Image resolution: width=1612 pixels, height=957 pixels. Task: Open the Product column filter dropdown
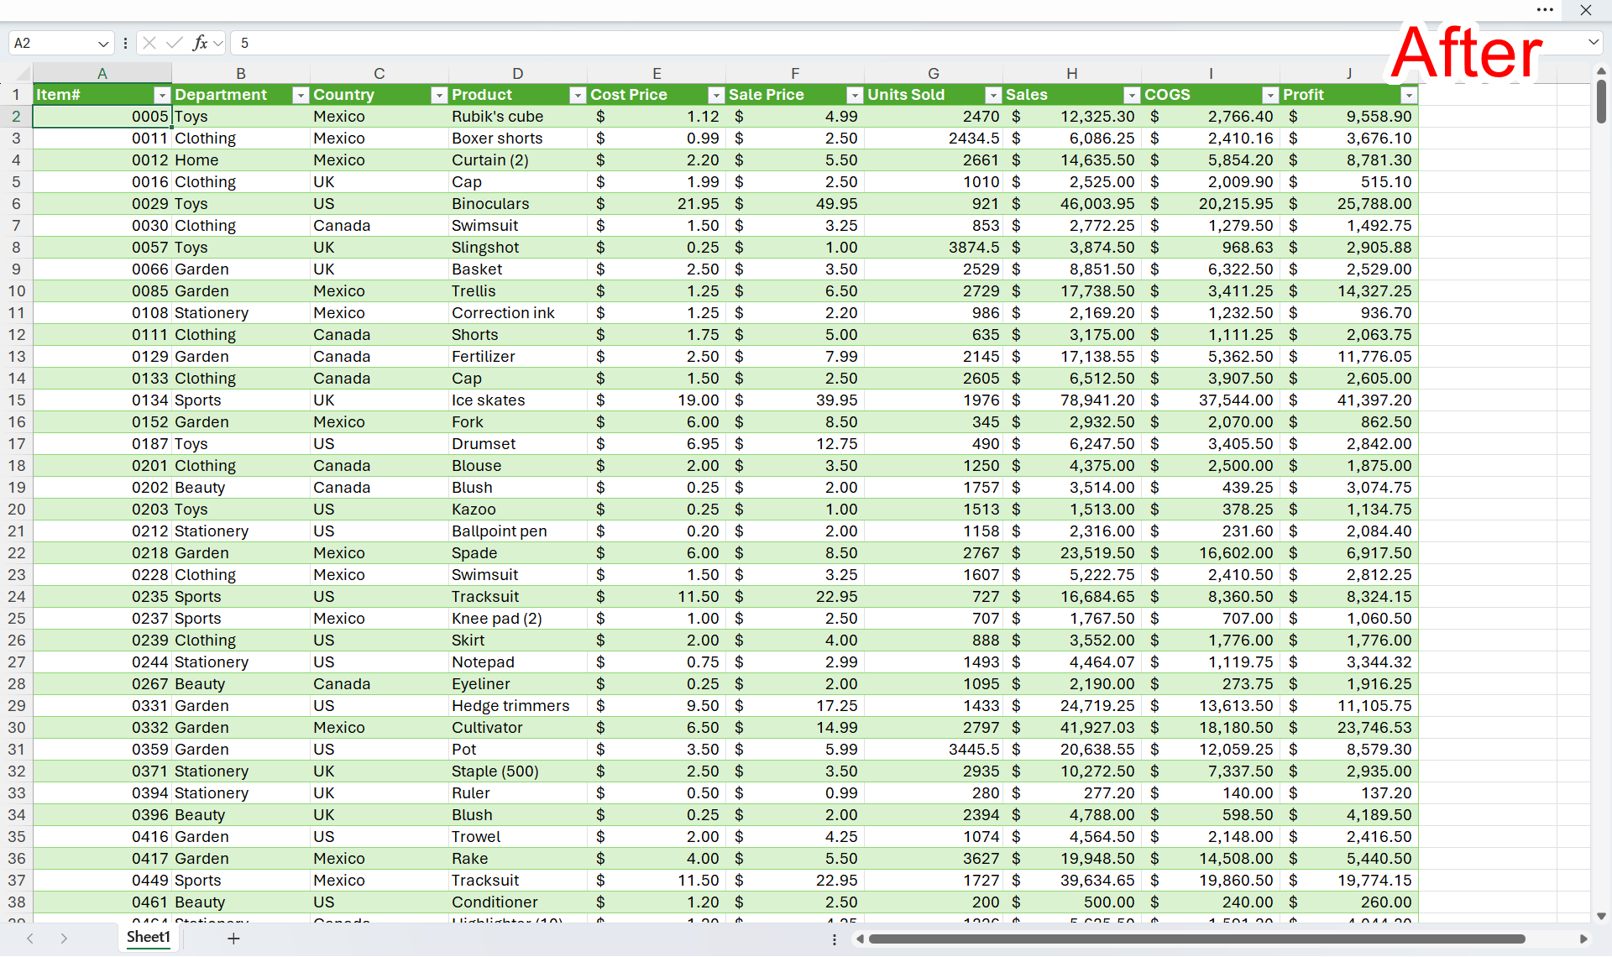(578, 96)
